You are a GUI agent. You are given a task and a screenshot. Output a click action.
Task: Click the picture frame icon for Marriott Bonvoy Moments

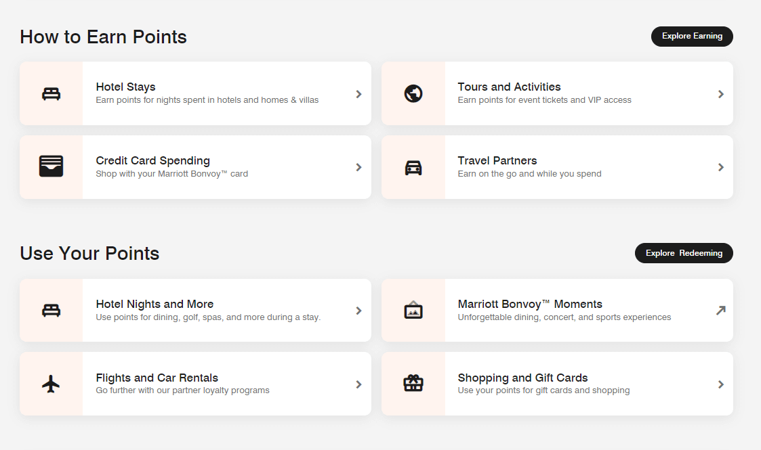[x=413, y=310]
